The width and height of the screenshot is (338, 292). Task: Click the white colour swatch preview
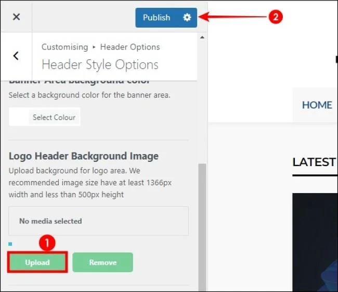coord(19,117)
